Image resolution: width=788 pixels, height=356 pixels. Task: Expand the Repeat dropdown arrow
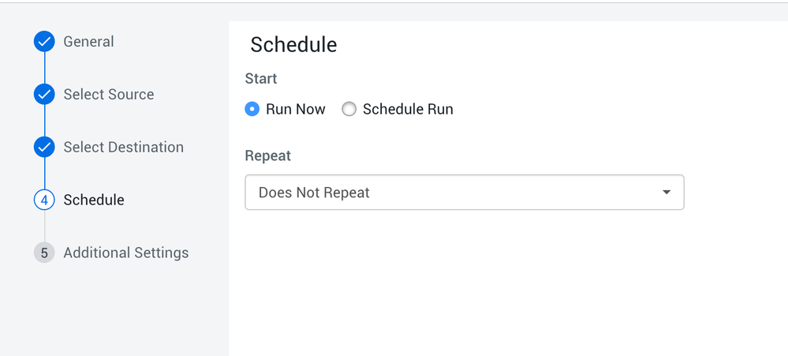click(x=667, y=193)
